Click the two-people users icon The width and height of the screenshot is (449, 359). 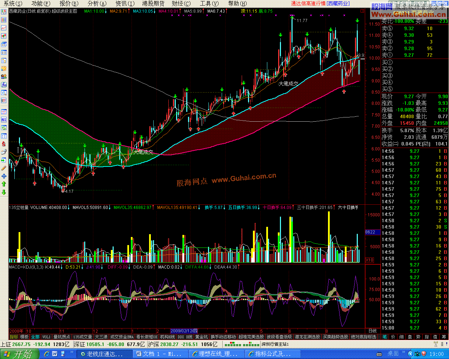[x=4, y=77]
